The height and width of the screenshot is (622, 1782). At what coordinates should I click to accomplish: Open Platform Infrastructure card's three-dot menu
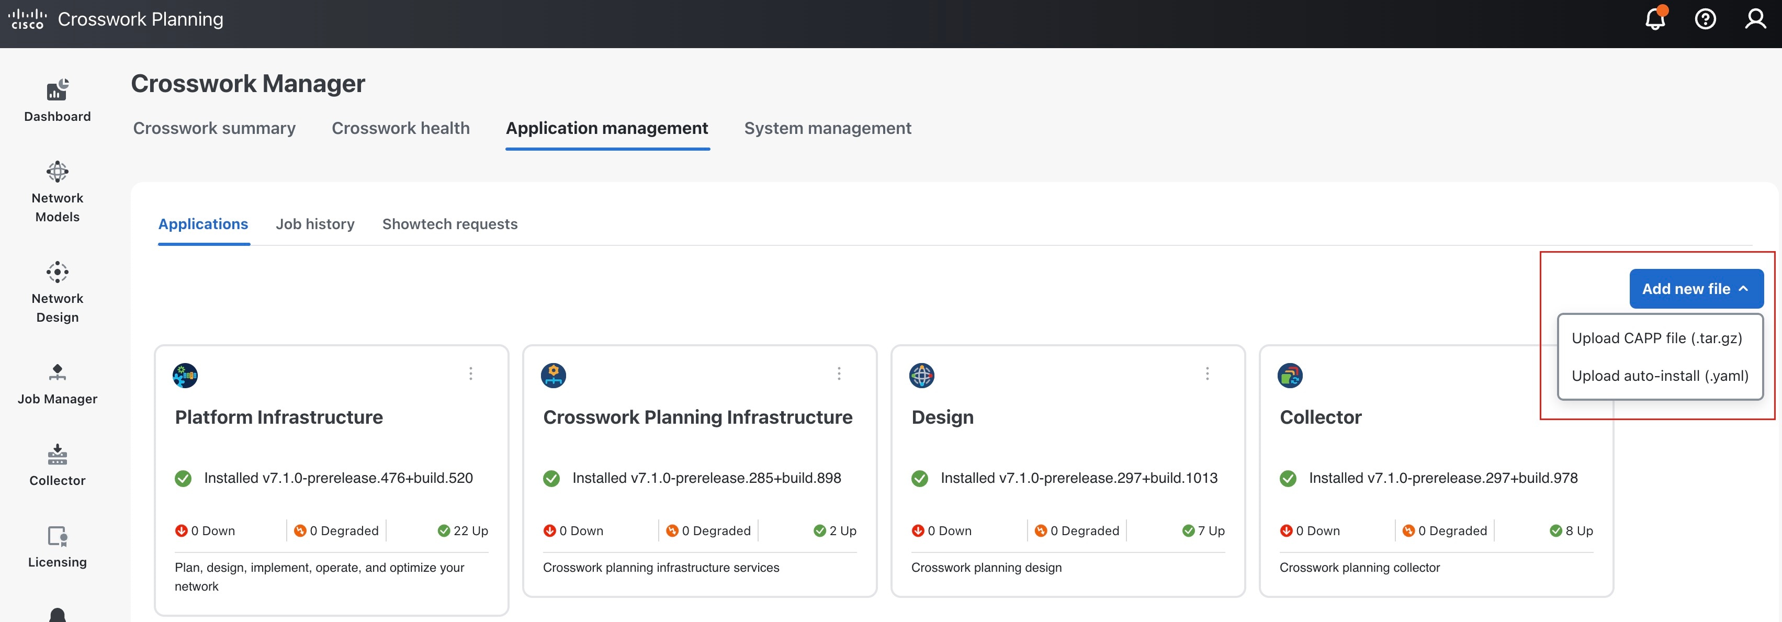471,374
